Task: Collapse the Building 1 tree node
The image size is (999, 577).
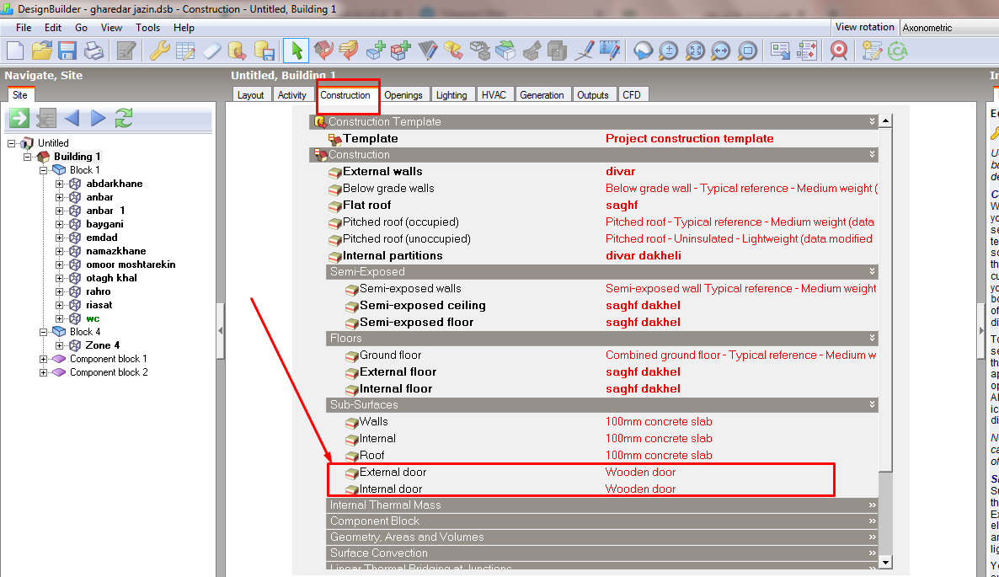Action: pos(28,157)
